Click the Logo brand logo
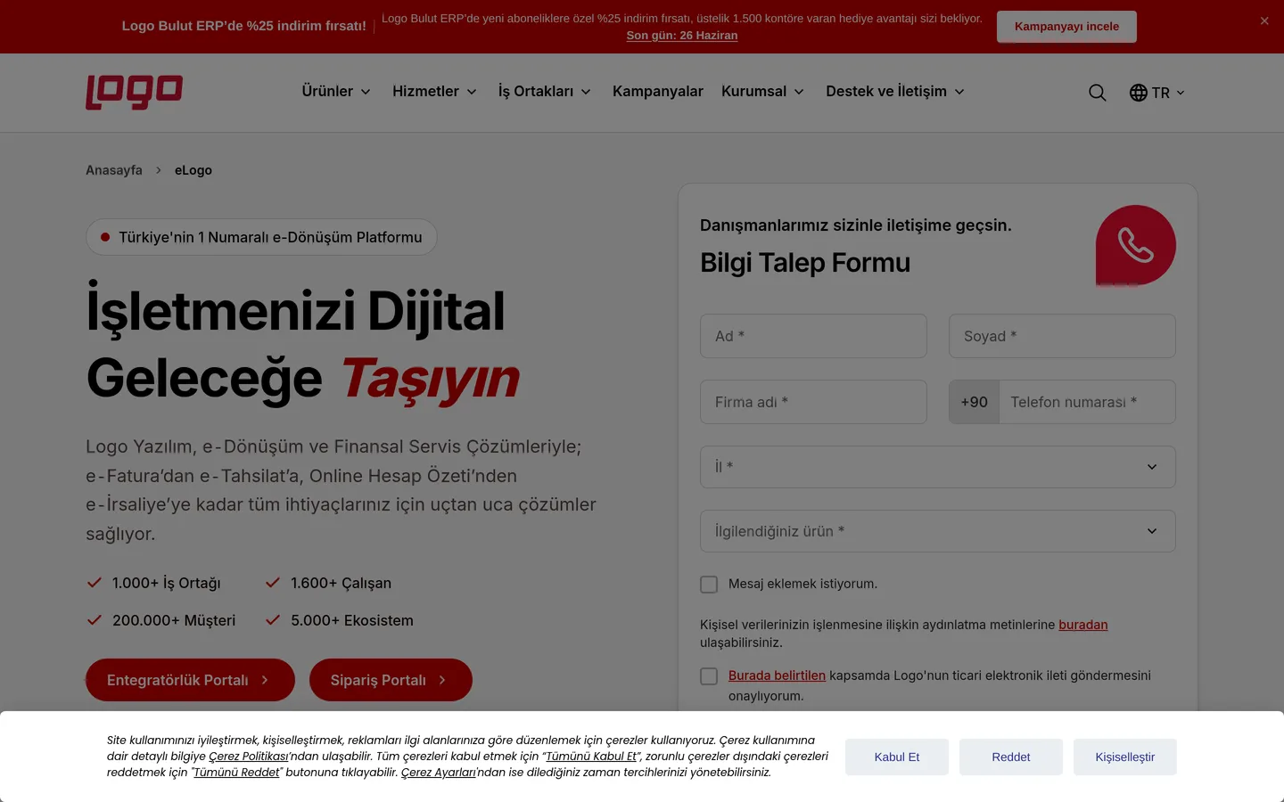Image resolution: width=1284 pixels, height=802 pixels. pyautogui.click(x=134, y=92)
